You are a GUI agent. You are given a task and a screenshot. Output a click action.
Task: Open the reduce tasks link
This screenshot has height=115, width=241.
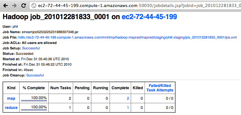tap(11, 108)
